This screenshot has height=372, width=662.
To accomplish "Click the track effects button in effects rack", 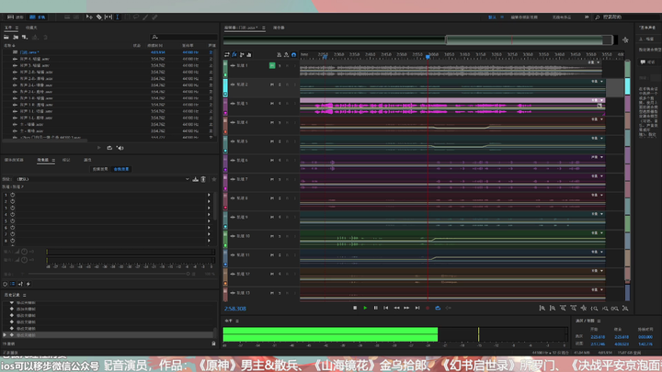I will [121, 169].
